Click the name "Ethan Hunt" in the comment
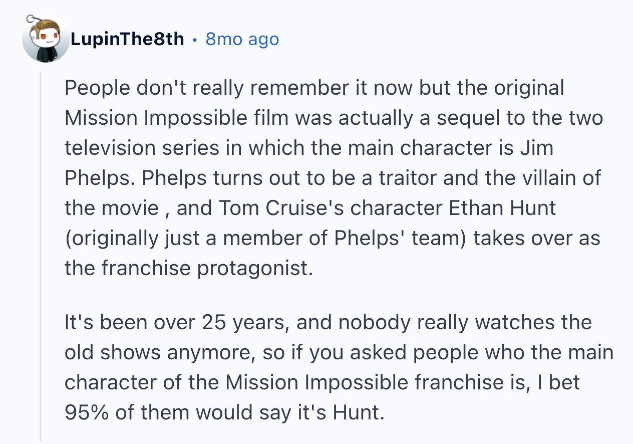 point(502,208)
